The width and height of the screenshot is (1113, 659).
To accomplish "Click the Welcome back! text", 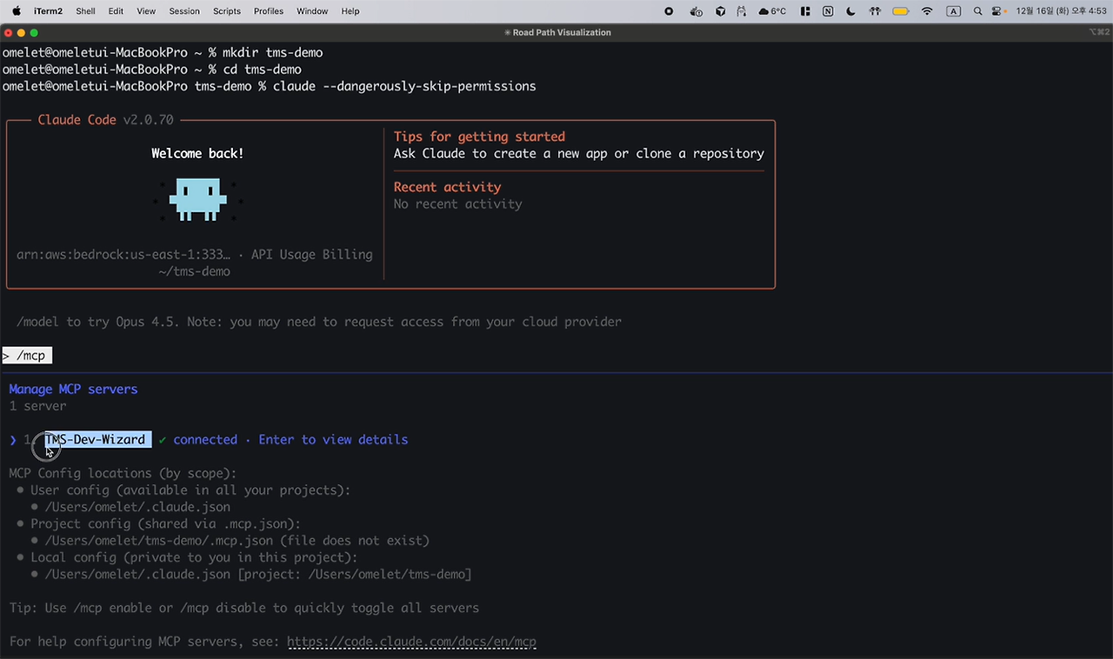I will 197,154.
